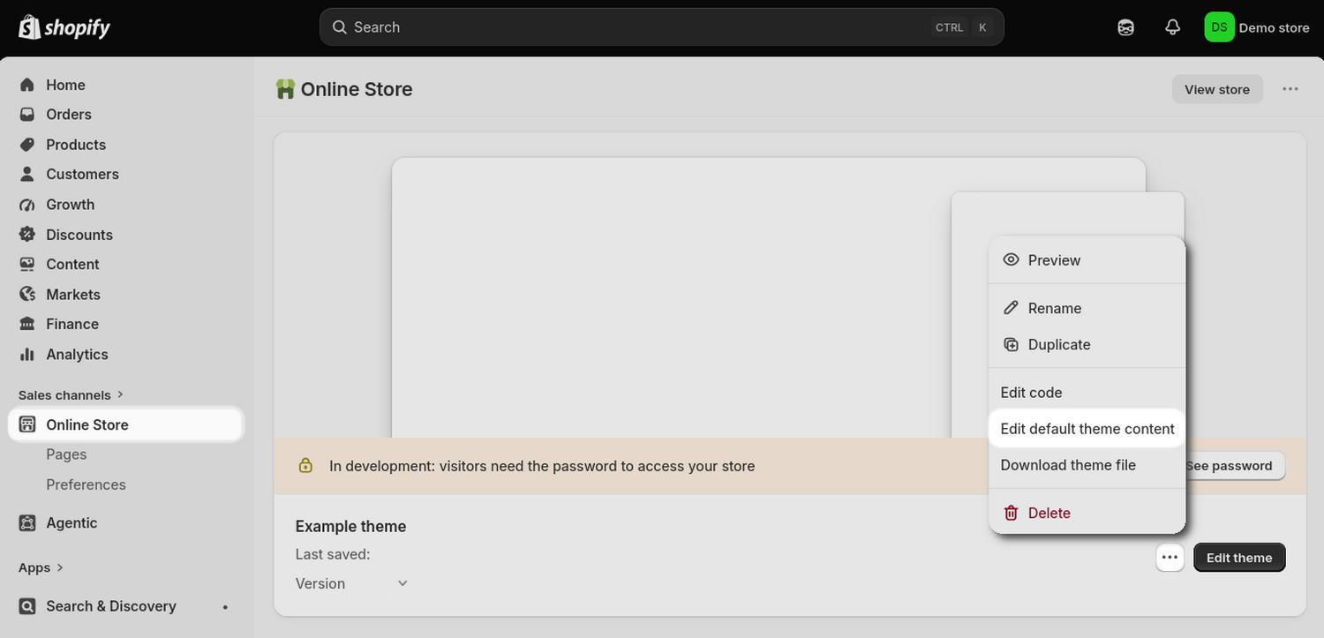Click the Demo store account name

pos(1274,27)
